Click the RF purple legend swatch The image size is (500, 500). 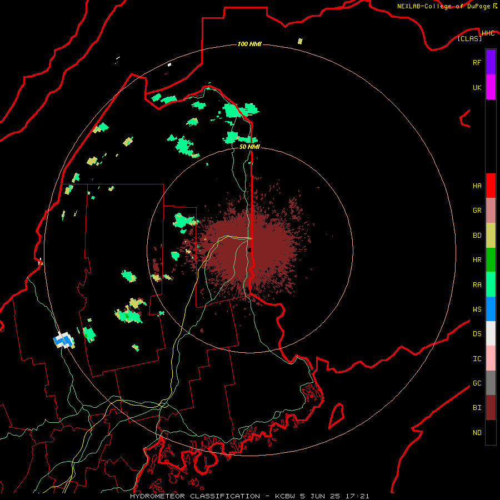point(491,62)
